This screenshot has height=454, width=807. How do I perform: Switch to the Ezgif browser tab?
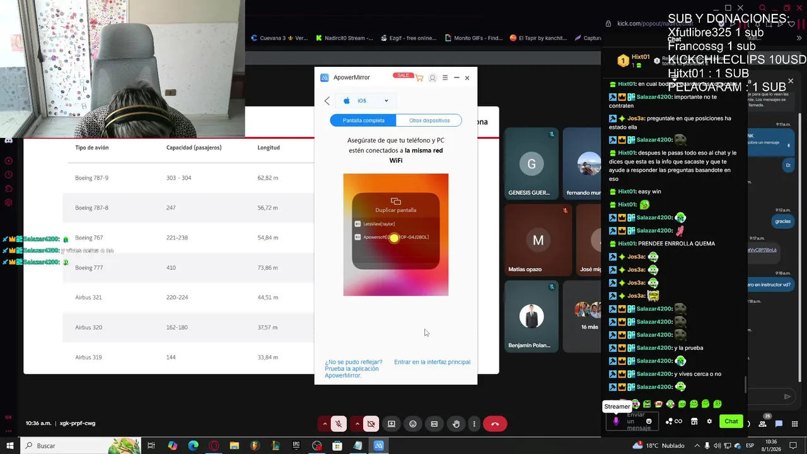[x=410, y=38]
